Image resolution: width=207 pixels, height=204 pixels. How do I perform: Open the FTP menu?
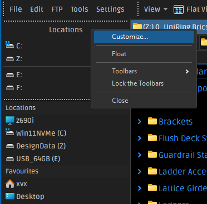coord(57,9)
